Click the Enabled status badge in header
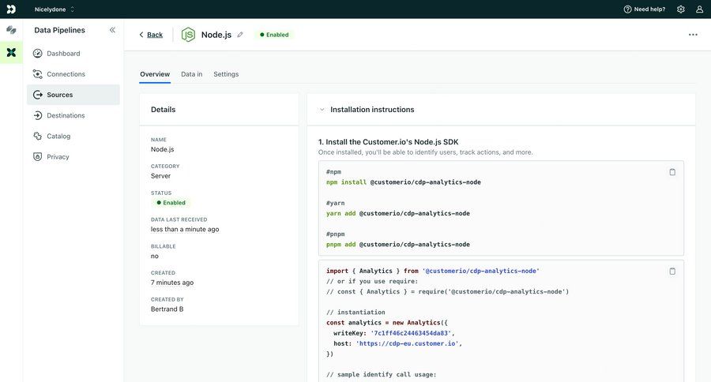Image resolution: width=711 pixels, height=382 pixels. click(274, 35)
